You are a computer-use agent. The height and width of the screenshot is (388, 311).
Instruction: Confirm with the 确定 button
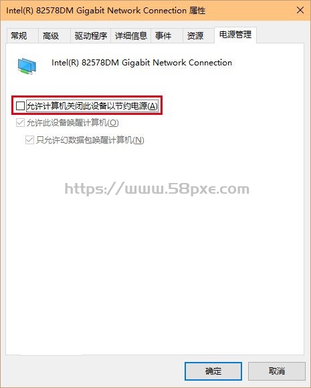pos(213,371)
